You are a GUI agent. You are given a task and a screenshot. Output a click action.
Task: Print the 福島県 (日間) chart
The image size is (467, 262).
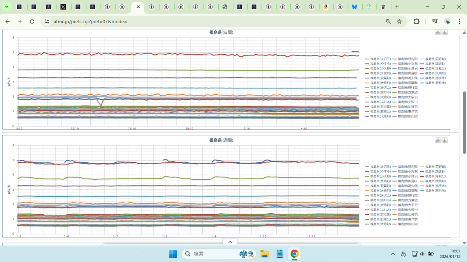pyautogui.click(x=438, y=33)
